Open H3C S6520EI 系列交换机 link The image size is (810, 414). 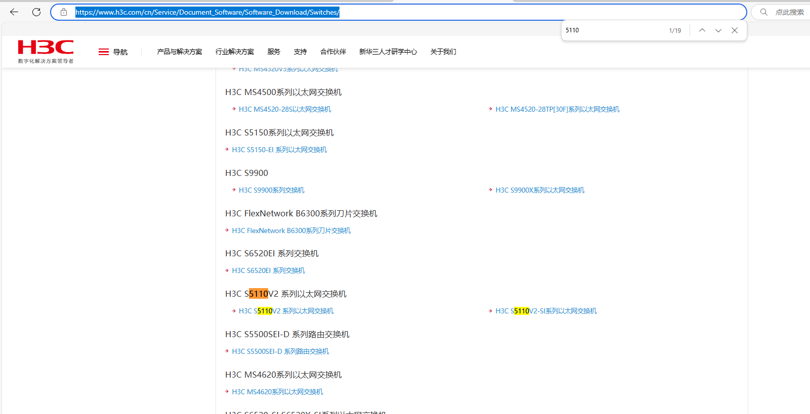click(268, 270)
